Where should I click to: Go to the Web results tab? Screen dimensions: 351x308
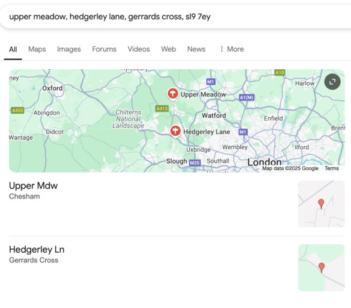click(x=168, y=49)
